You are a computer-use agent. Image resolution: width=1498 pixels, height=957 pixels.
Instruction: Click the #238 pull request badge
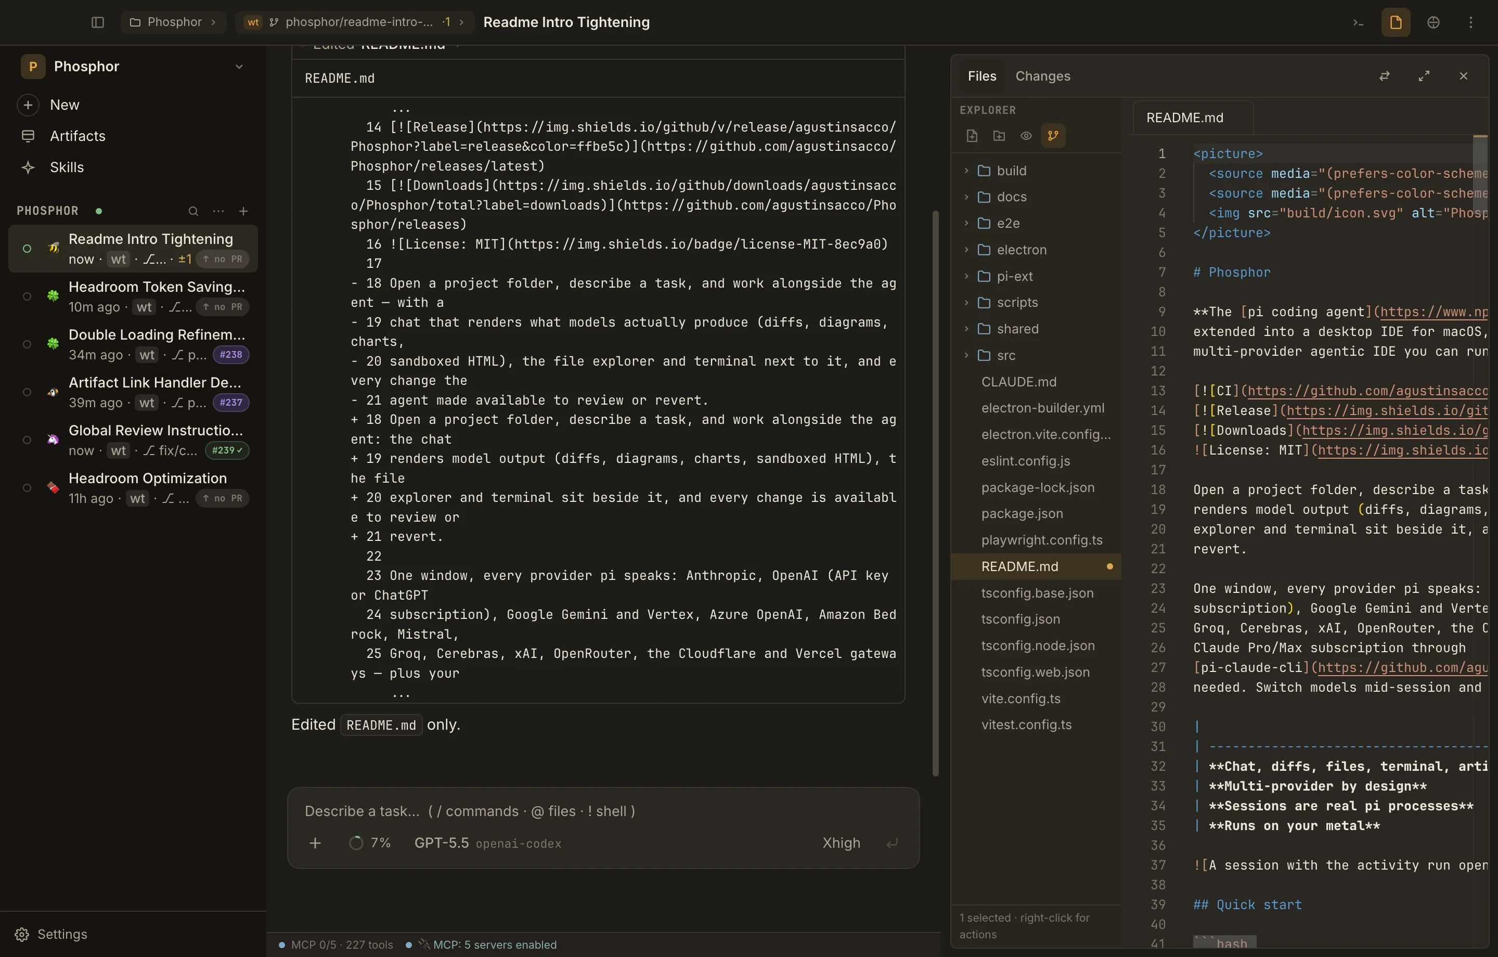tap(231, 355)
